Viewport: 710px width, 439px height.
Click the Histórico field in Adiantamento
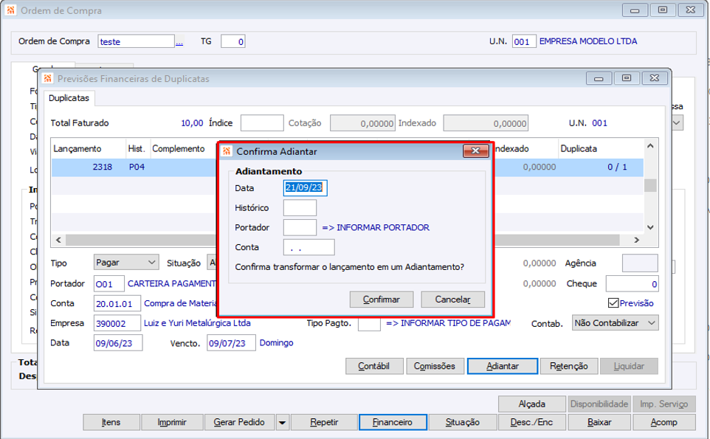300,208
